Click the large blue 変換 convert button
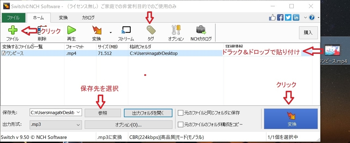 290,119
